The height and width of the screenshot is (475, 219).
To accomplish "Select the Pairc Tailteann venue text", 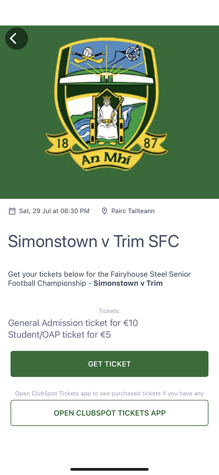I will [133, 211].
